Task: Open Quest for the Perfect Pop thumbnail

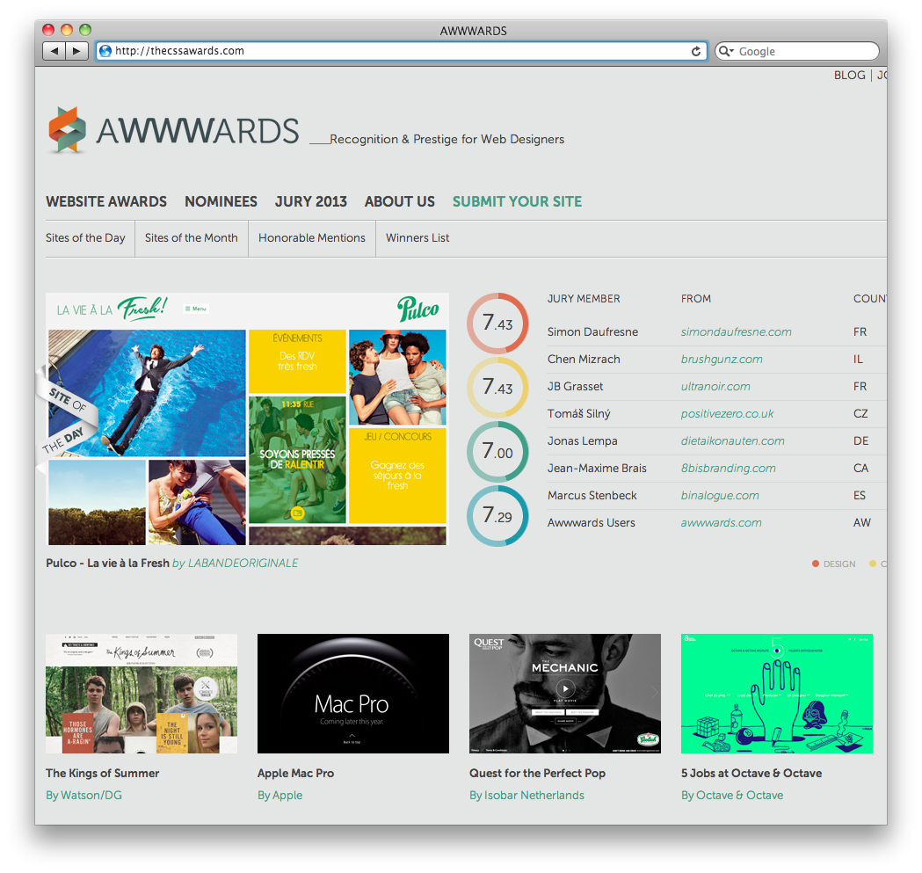Action: [x=565, y=694]
